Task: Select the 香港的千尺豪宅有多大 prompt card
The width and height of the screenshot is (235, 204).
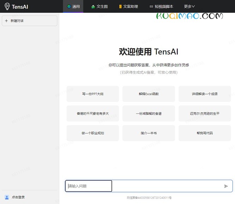Action: 93,113
